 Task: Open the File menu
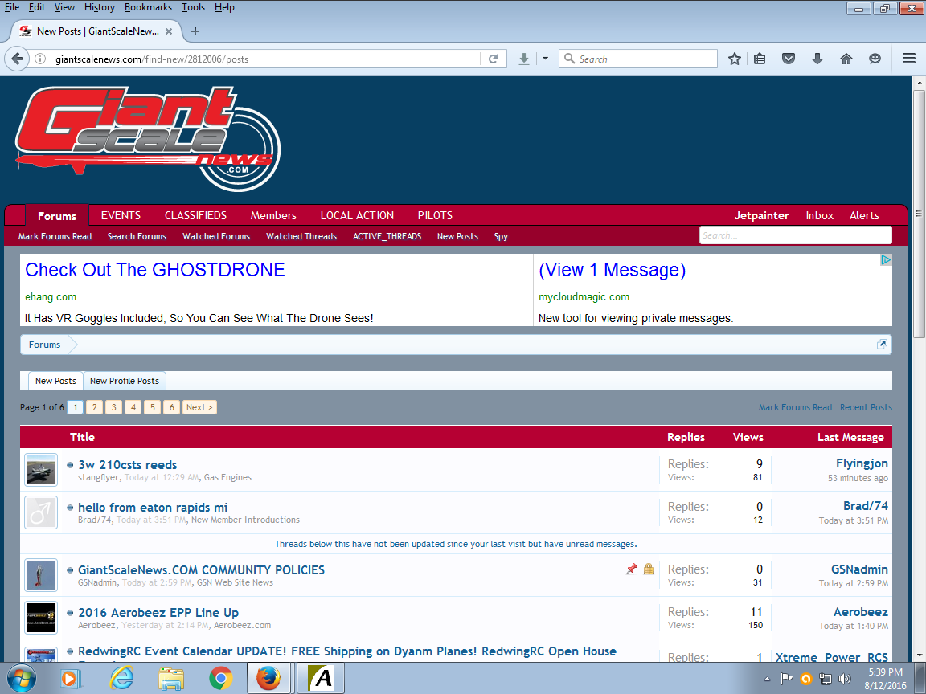pos(12,7)
